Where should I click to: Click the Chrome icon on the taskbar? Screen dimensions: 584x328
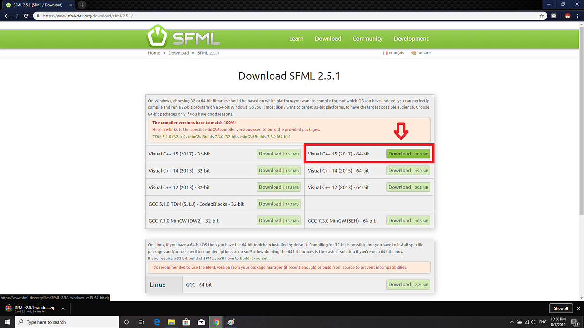point(216,322)
